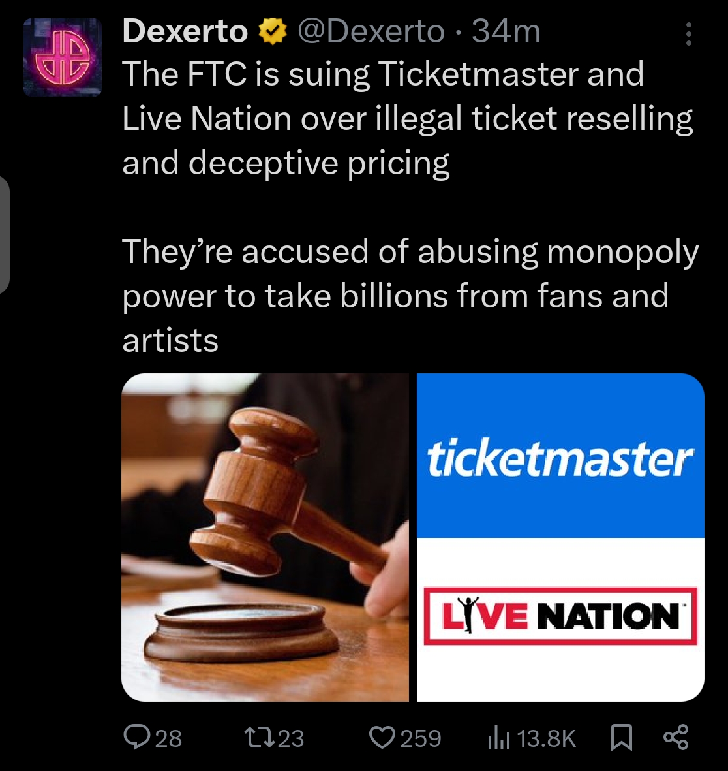Repost using the retweet icon
Image resolution: width=728 pixels, height=771 pixels.
coord(260,738)
